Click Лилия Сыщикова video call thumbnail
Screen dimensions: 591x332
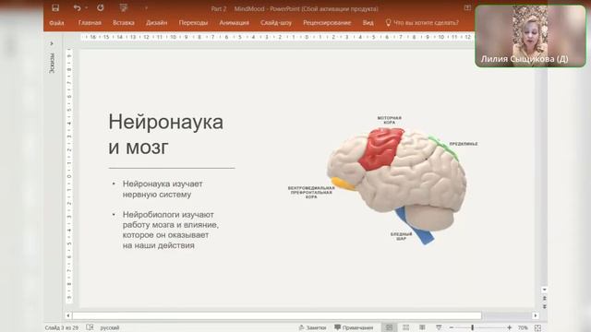point(531,36)
